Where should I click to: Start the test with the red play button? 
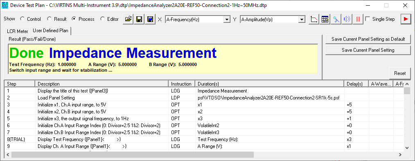405,19
